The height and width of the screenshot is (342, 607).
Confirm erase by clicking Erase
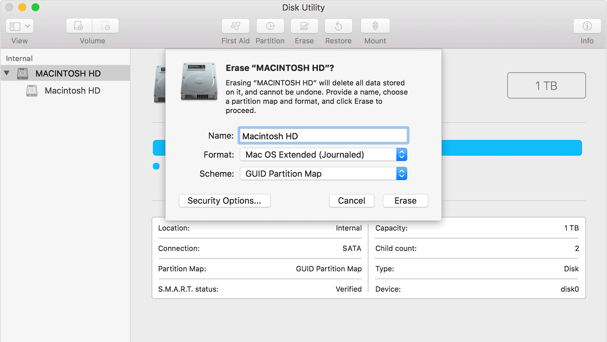pyautogui.click(x=405, y=201)
